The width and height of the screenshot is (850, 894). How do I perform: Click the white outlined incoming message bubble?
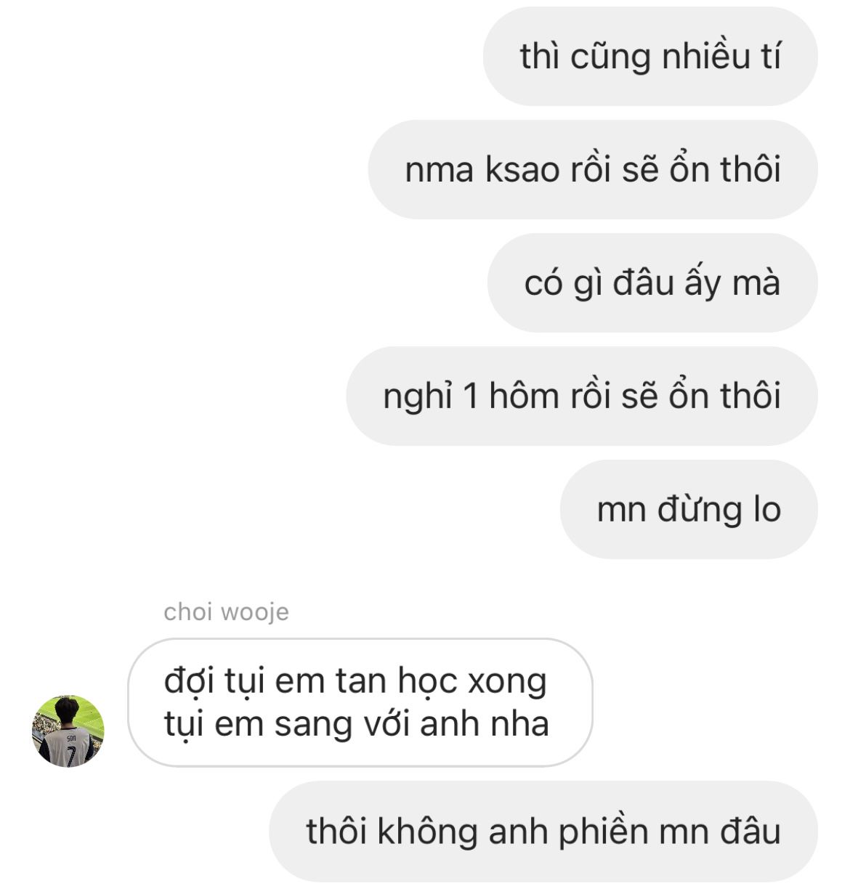360,702
